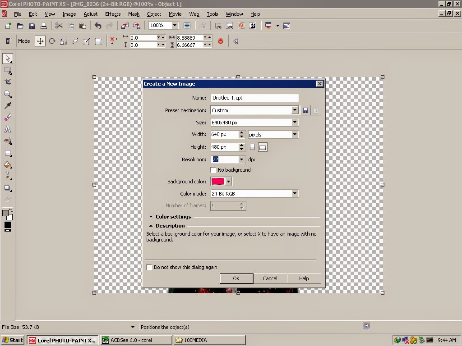Open the pixels units dropdown
Viewport: 462px width, 346px height.
click(x=295, y=134)
